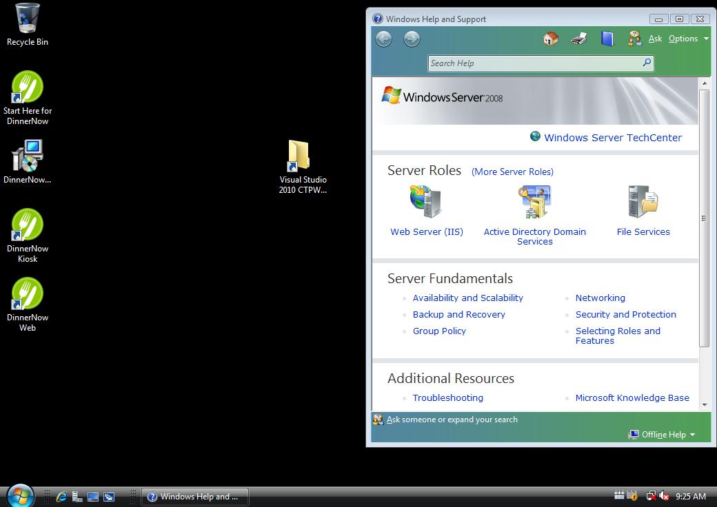Open Server Manager from Quick Launch
The image size is (717, 507).
tap(77, 497)
